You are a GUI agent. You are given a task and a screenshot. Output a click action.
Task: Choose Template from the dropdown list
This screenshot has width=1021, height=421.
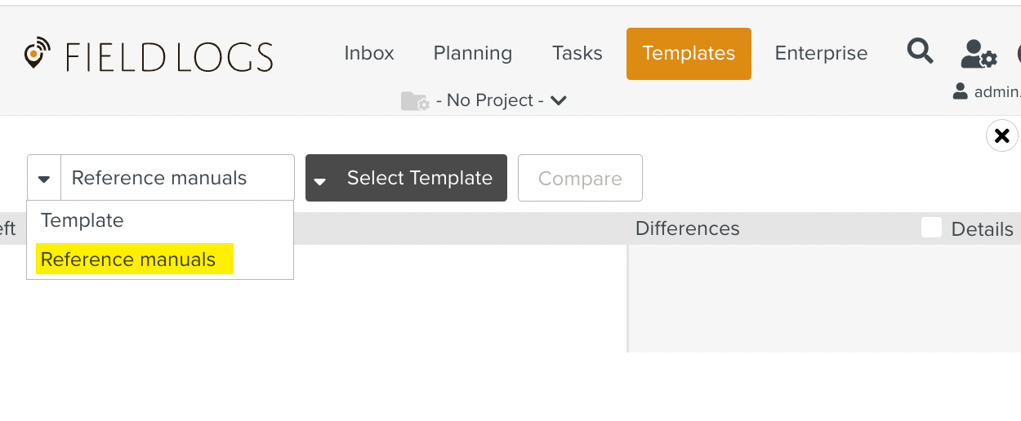82,220
